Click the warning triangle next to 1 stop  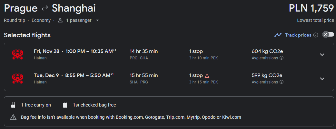coord(207,75)
